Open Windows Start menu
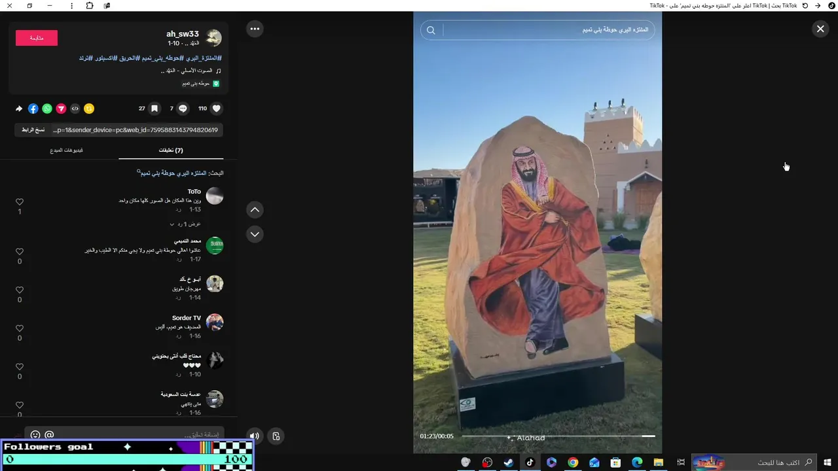This screenshot has width=838, height=471. pyautogui.click(x=828, y=462)
